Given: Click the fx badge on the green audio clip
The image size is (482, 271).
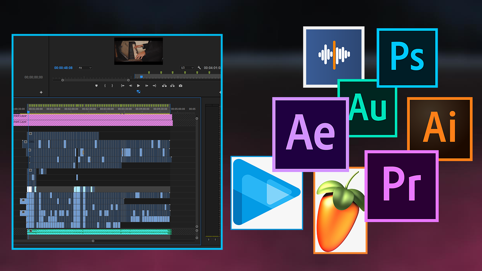Looking at the screenshot, I should [30, 231].
